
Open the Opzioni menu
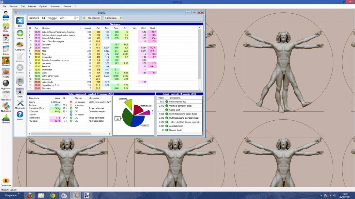[x=43, y=7]
